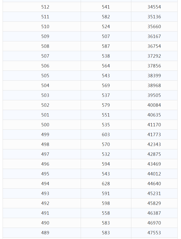This screenshot has width=181, height=239.
Task: Click score cell 496
Action: coord(45,164)
